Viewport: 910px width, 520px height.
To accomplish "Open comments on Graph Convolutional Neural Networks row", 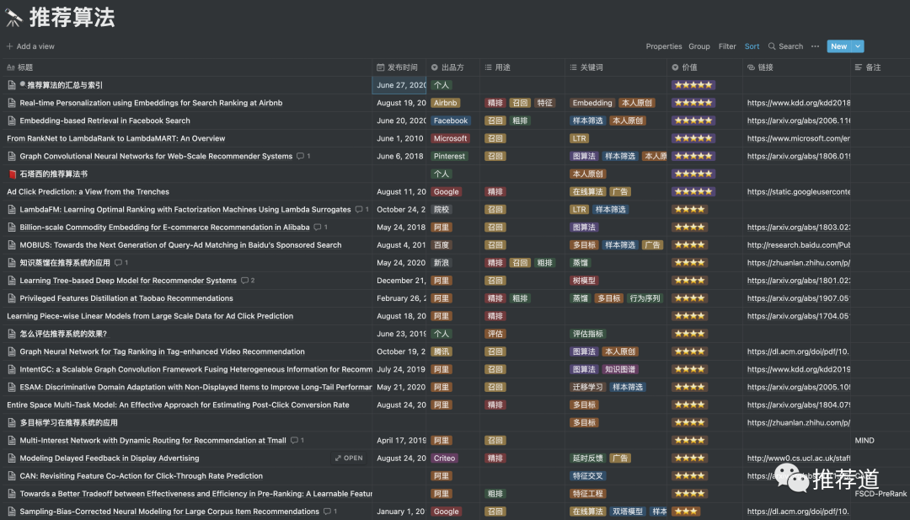I will (x=303, y=156).
